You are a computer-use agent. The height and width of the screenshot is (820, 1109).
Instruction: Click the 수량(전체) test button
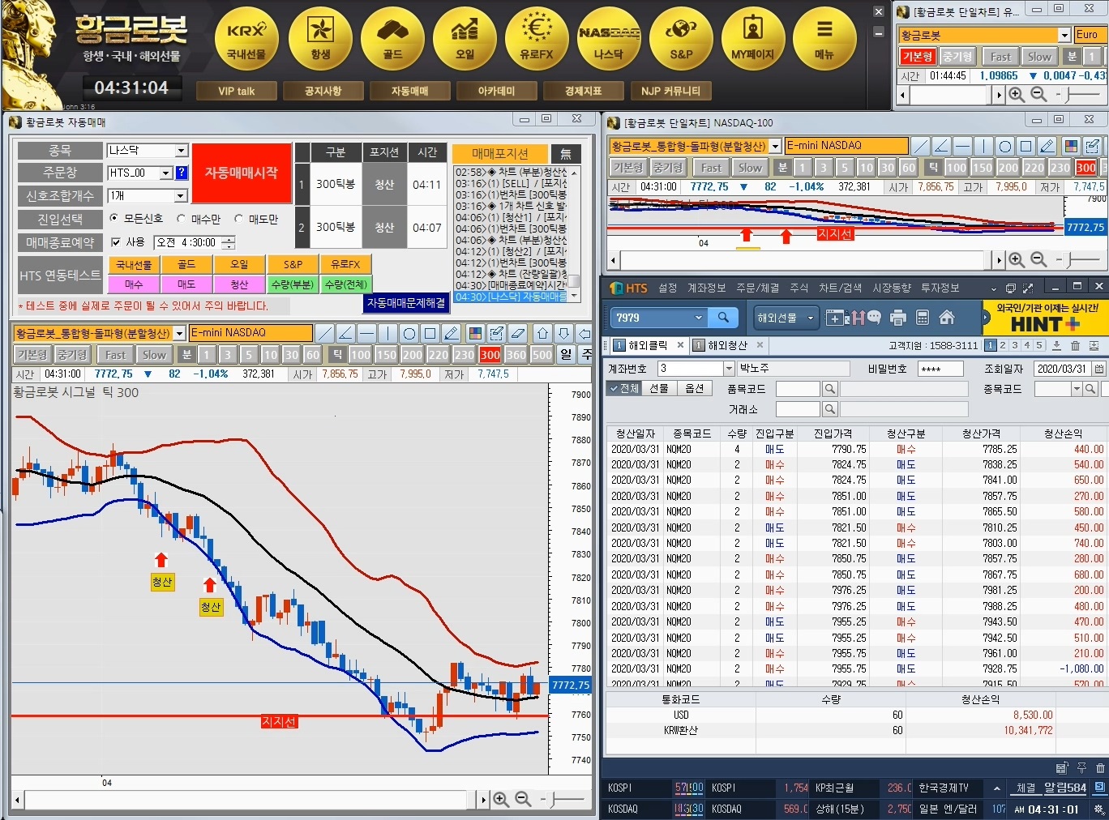(346, 284)
